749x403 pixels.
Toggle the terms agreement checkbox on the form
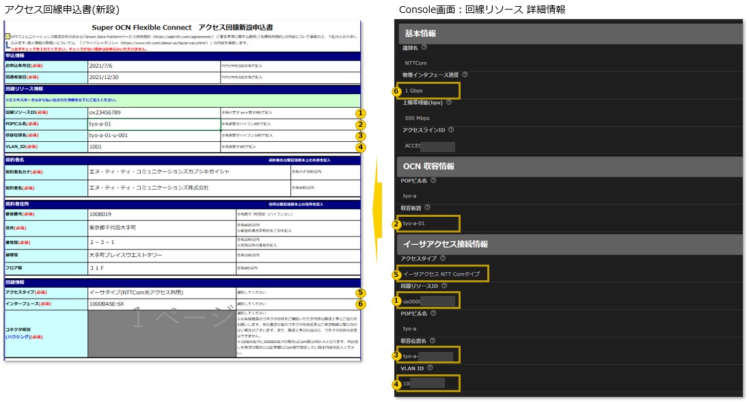[7, 35]
